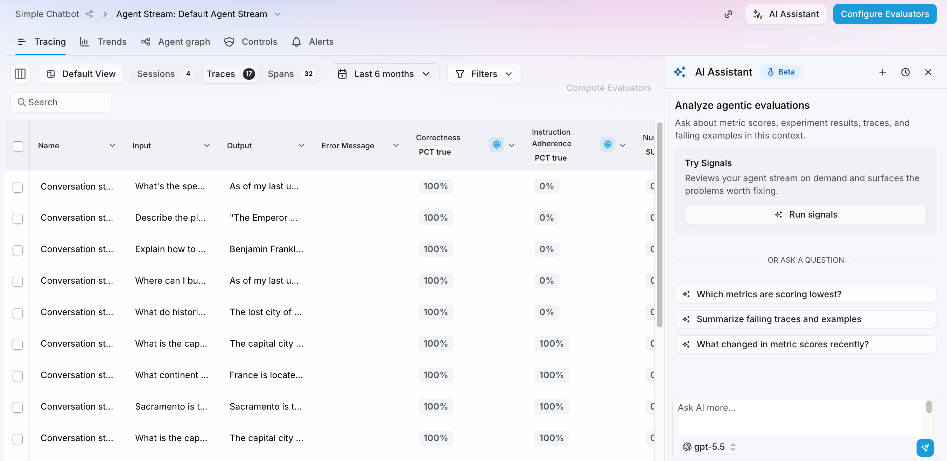This screenshot has height=461, width=947.
Task: Check the row with input Describe the pl...
Action: click(17, 218)
